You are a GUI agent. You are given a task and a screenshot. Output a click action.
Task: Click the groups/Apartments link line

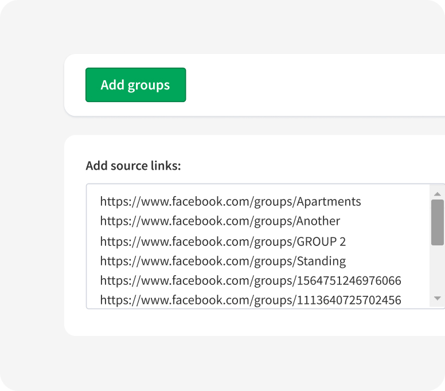[x=231, y=201]
